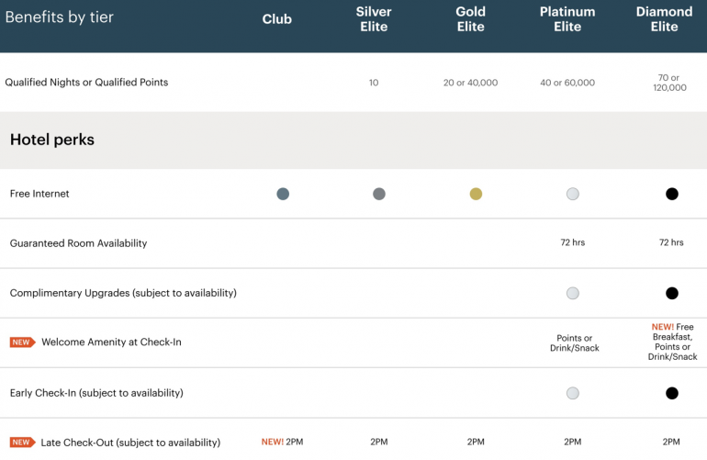Image resolution: width=707 pixels, height=460 pixels.
Task: Click the Silver Elite Free Internet dot
Action: point(379,194)
